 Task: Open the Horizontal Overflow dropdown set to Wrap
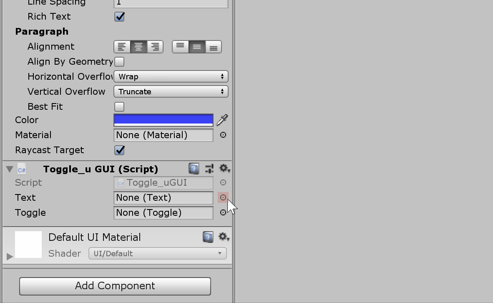[171, 76]
